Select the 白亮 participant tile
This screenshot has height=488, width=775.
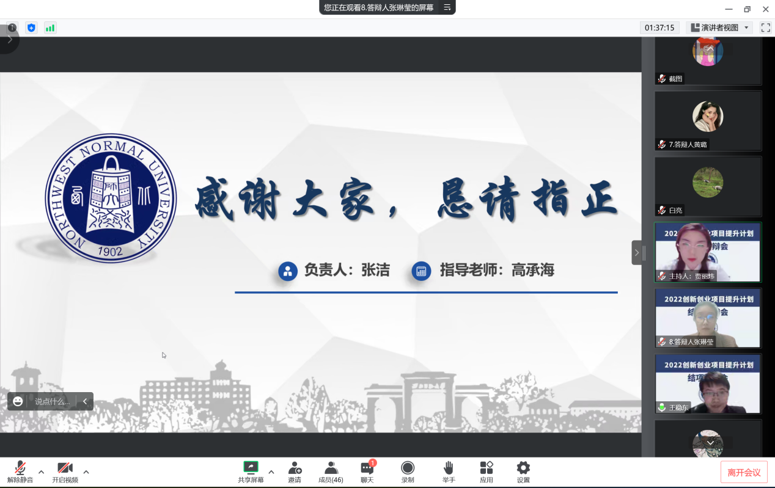(x=708, y=186)
